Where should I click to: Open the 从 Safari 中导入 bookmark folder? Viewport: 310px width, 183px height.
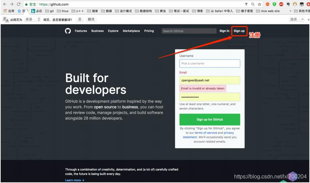[x=220, y=11]
